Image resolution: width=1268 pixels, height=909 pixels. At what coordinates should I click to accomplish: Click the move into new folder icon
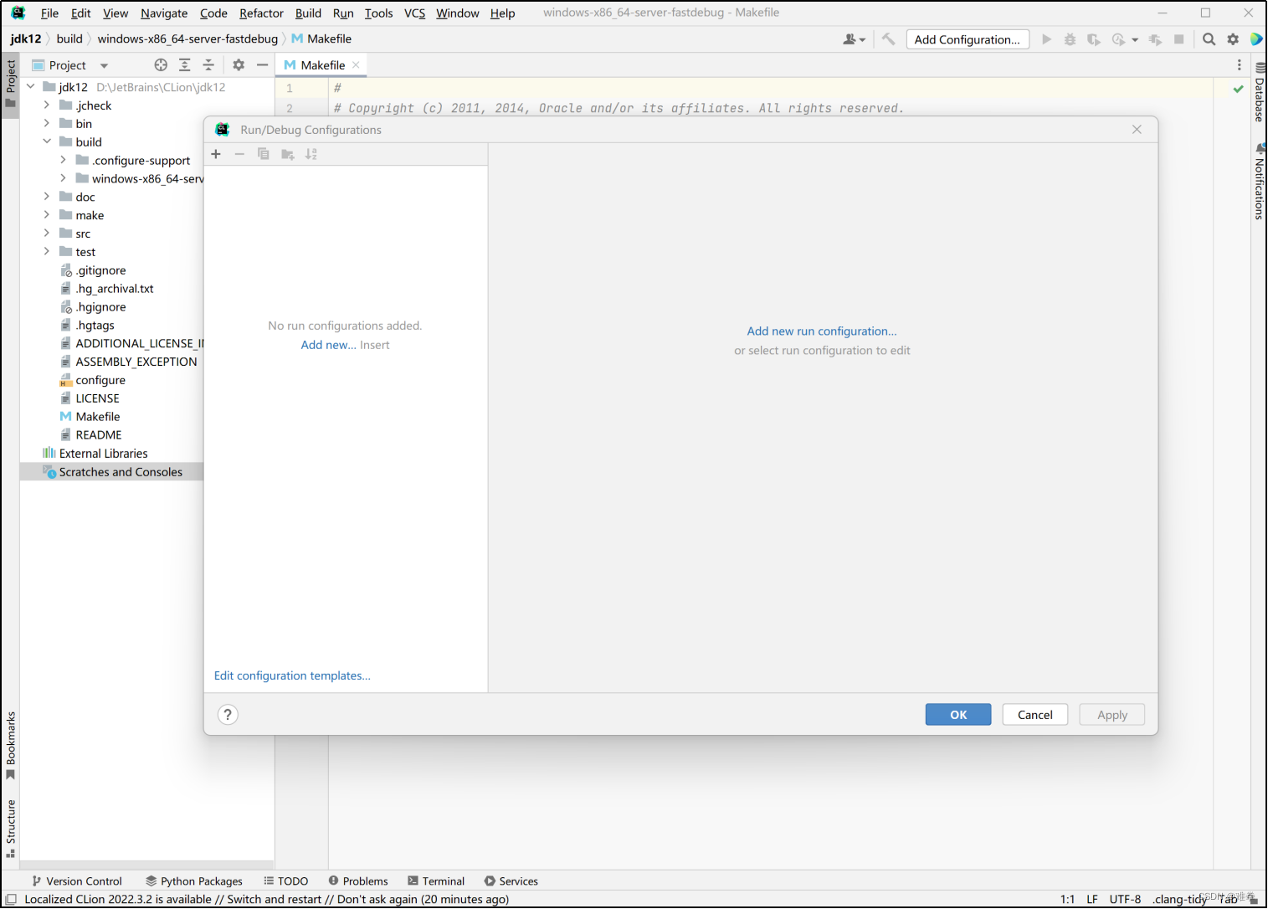[x=288, y=154]
